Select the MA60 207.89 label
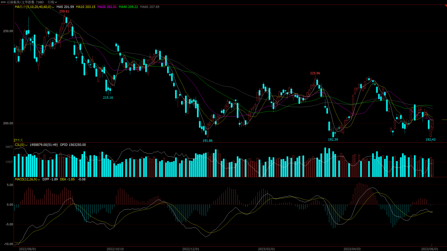The image size is (447, 251). pos(150,7)
